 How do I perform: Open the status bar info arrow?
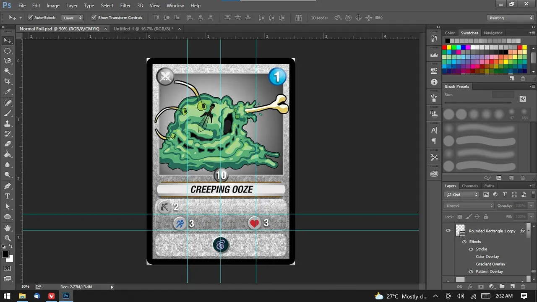pos(112,287)
